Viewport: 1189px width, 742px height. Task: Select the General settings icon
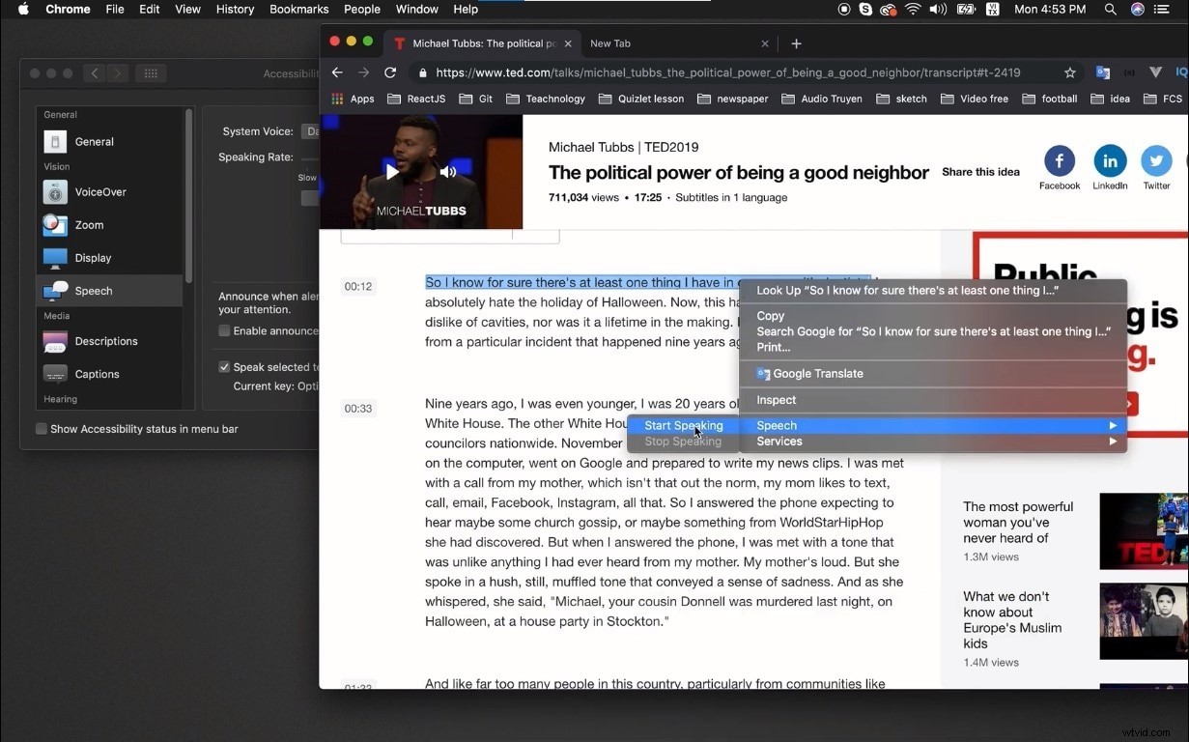point(54,141)
